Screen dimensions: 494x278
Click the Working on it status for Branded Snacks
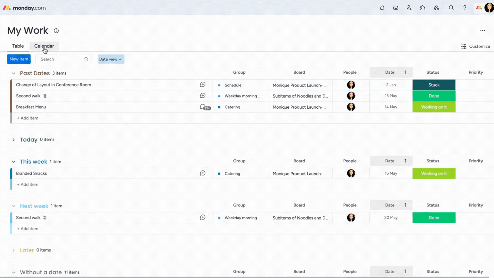pyautogui.click(x=434, y=173)
